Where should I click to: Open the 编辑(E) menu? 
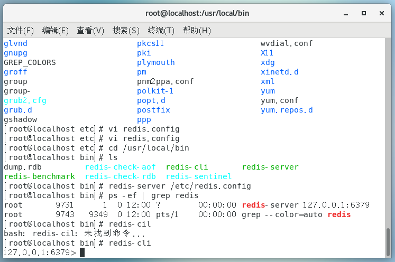55,31
